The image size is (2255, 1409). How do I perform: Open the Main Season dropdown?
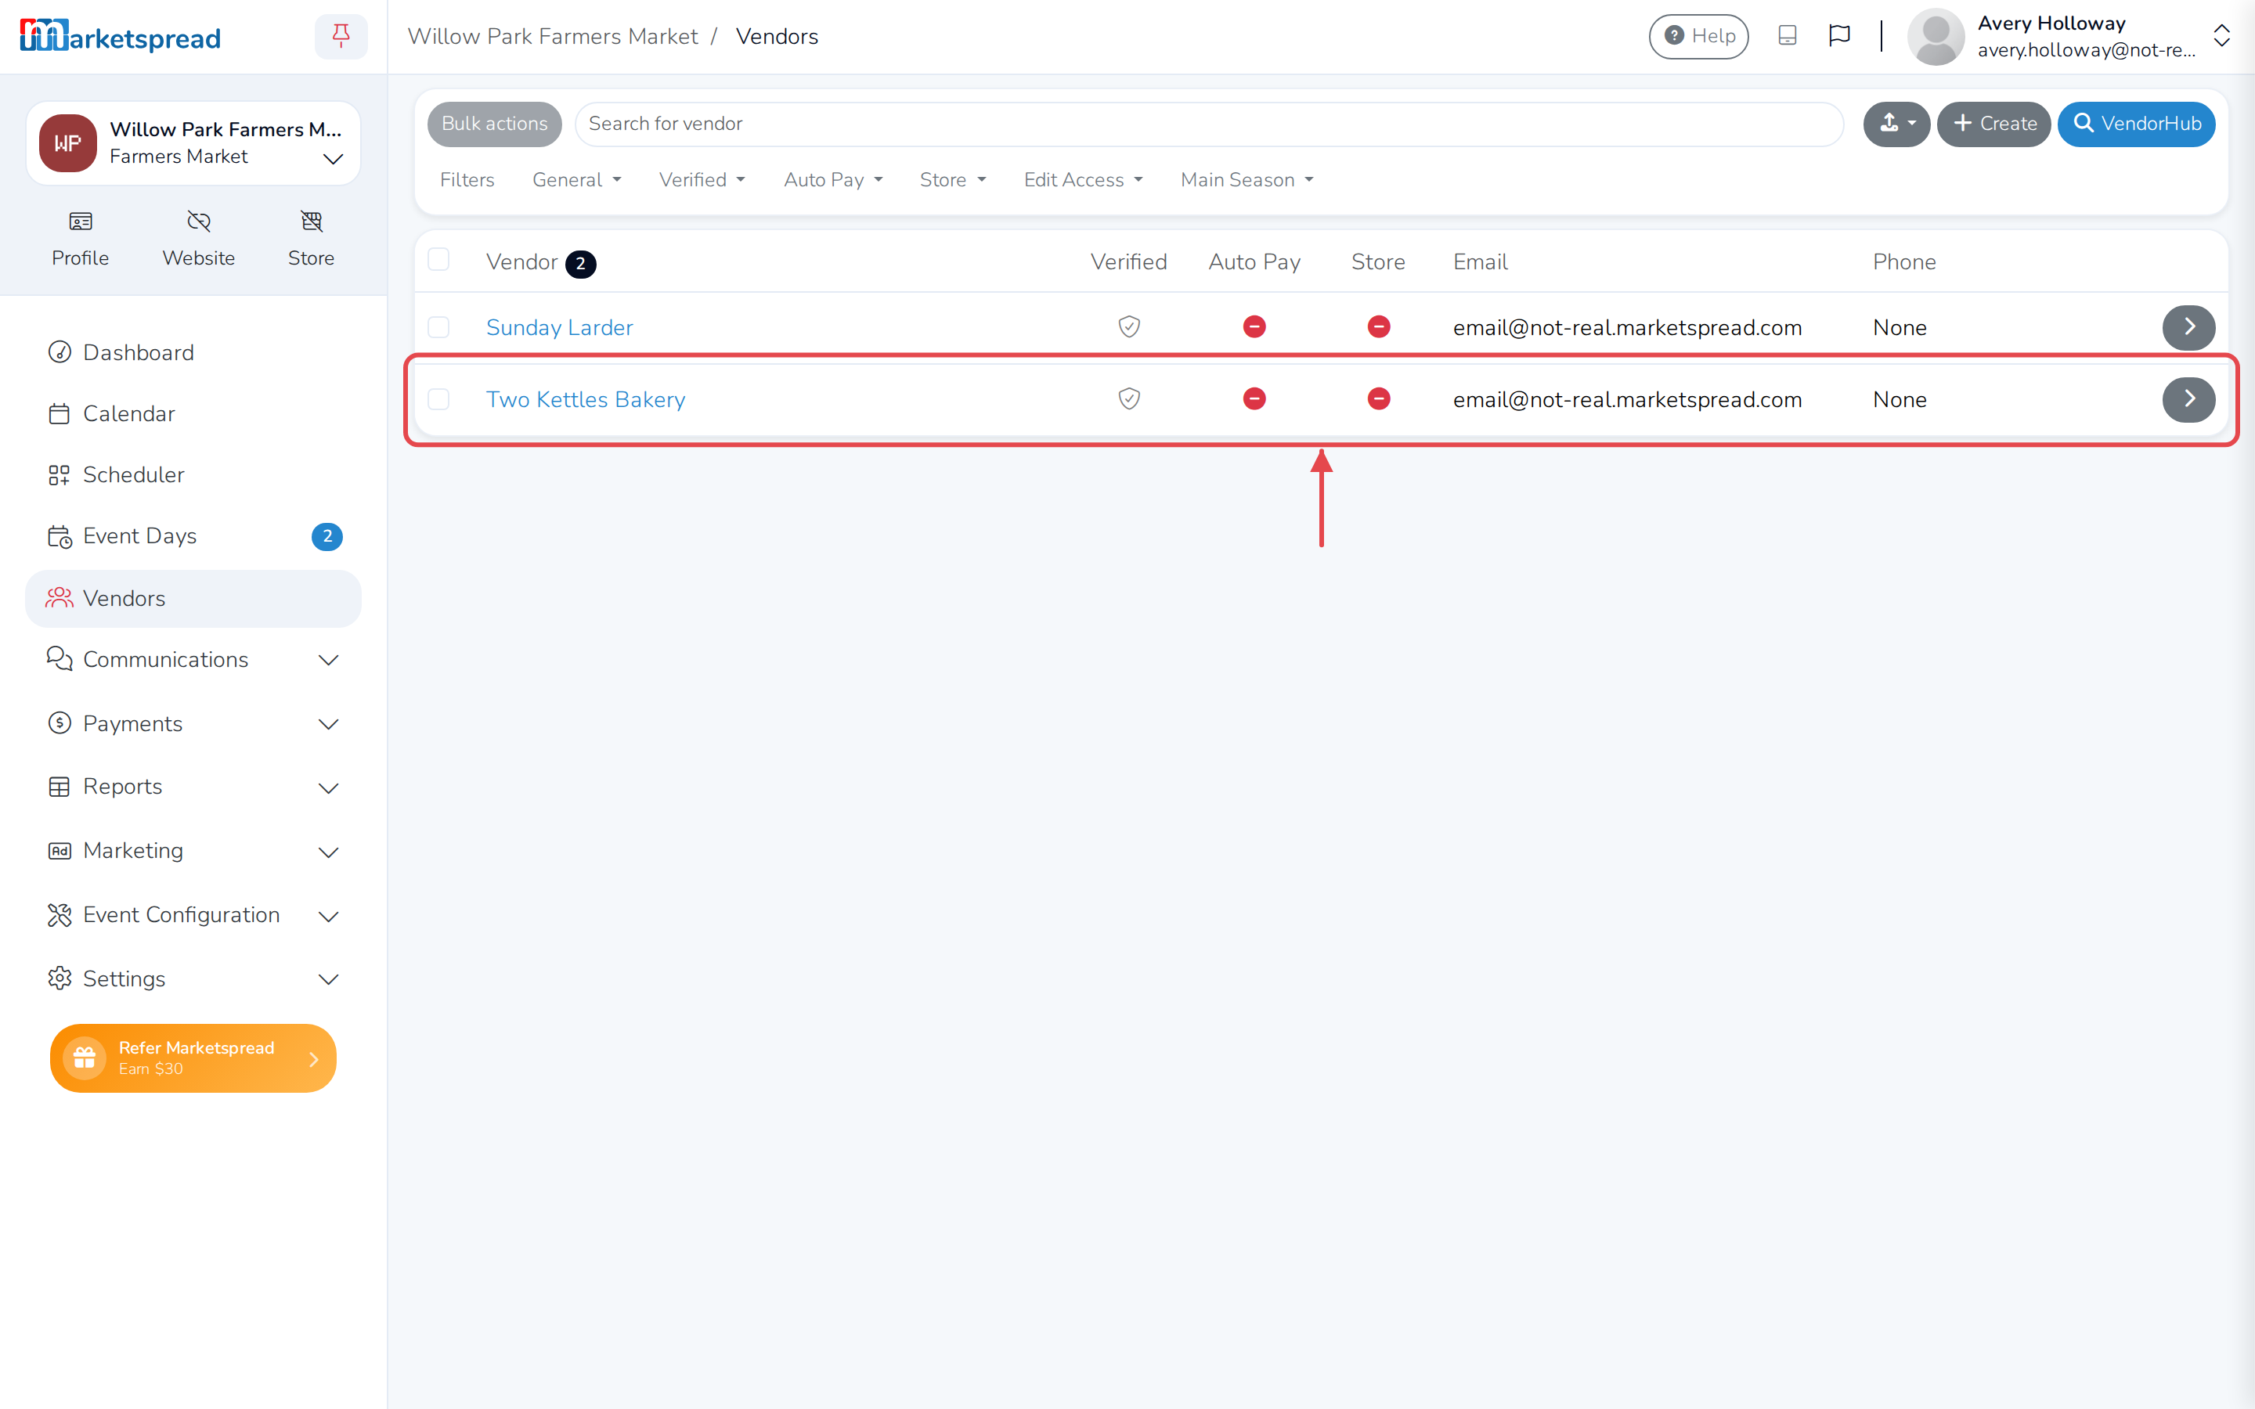click(x=1247, y=180)
